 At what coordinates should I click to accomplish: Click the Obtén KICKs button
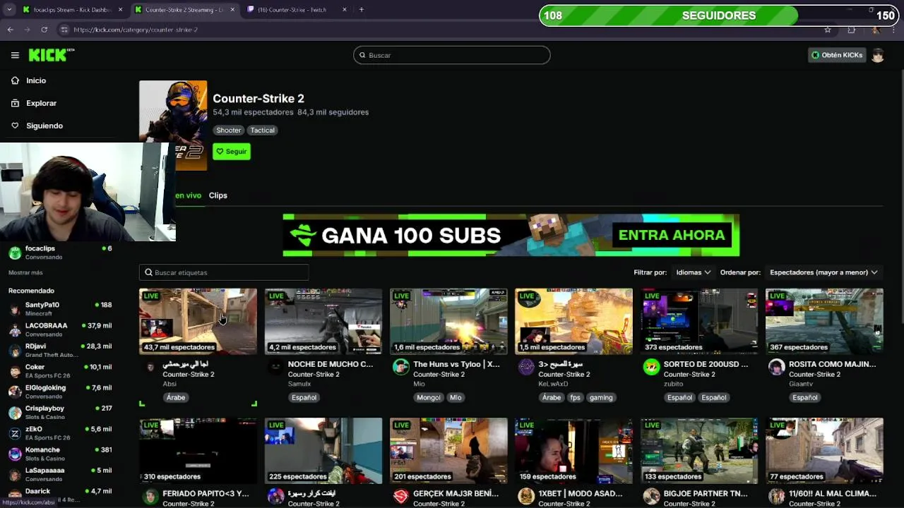[837, 55]
